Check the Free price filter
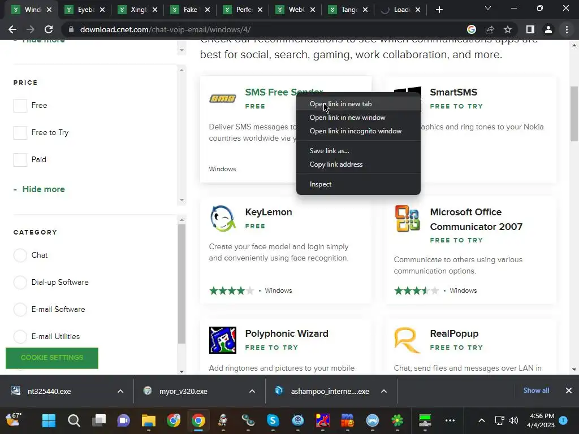Screen dimensions: 579x434 (20, 106)
